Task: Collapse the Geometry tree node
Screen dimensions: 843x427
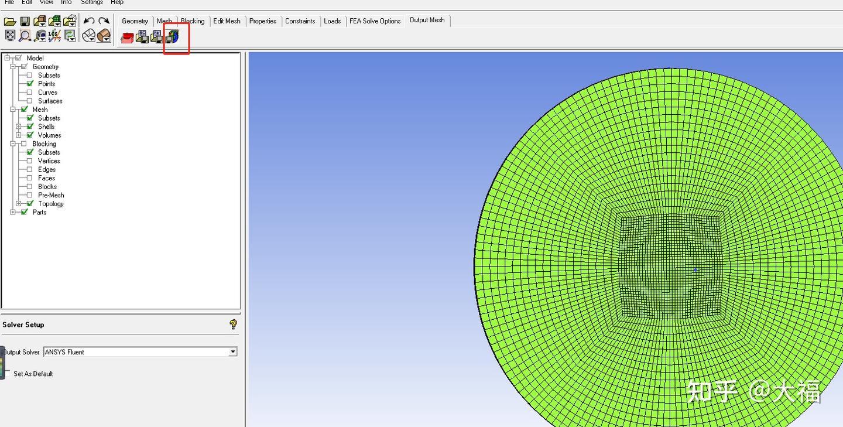Action: (13, 67)
